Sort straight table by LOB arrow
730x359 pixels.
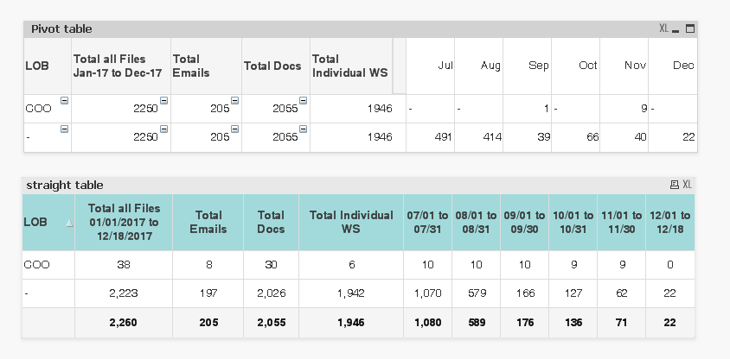[x=69, y=223]
